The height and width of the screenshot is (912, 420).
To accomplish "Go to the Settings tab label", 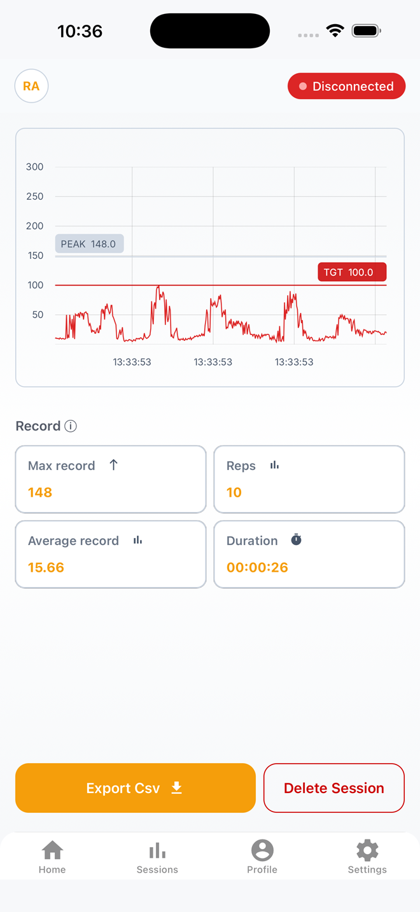I will tap(367, 869).
